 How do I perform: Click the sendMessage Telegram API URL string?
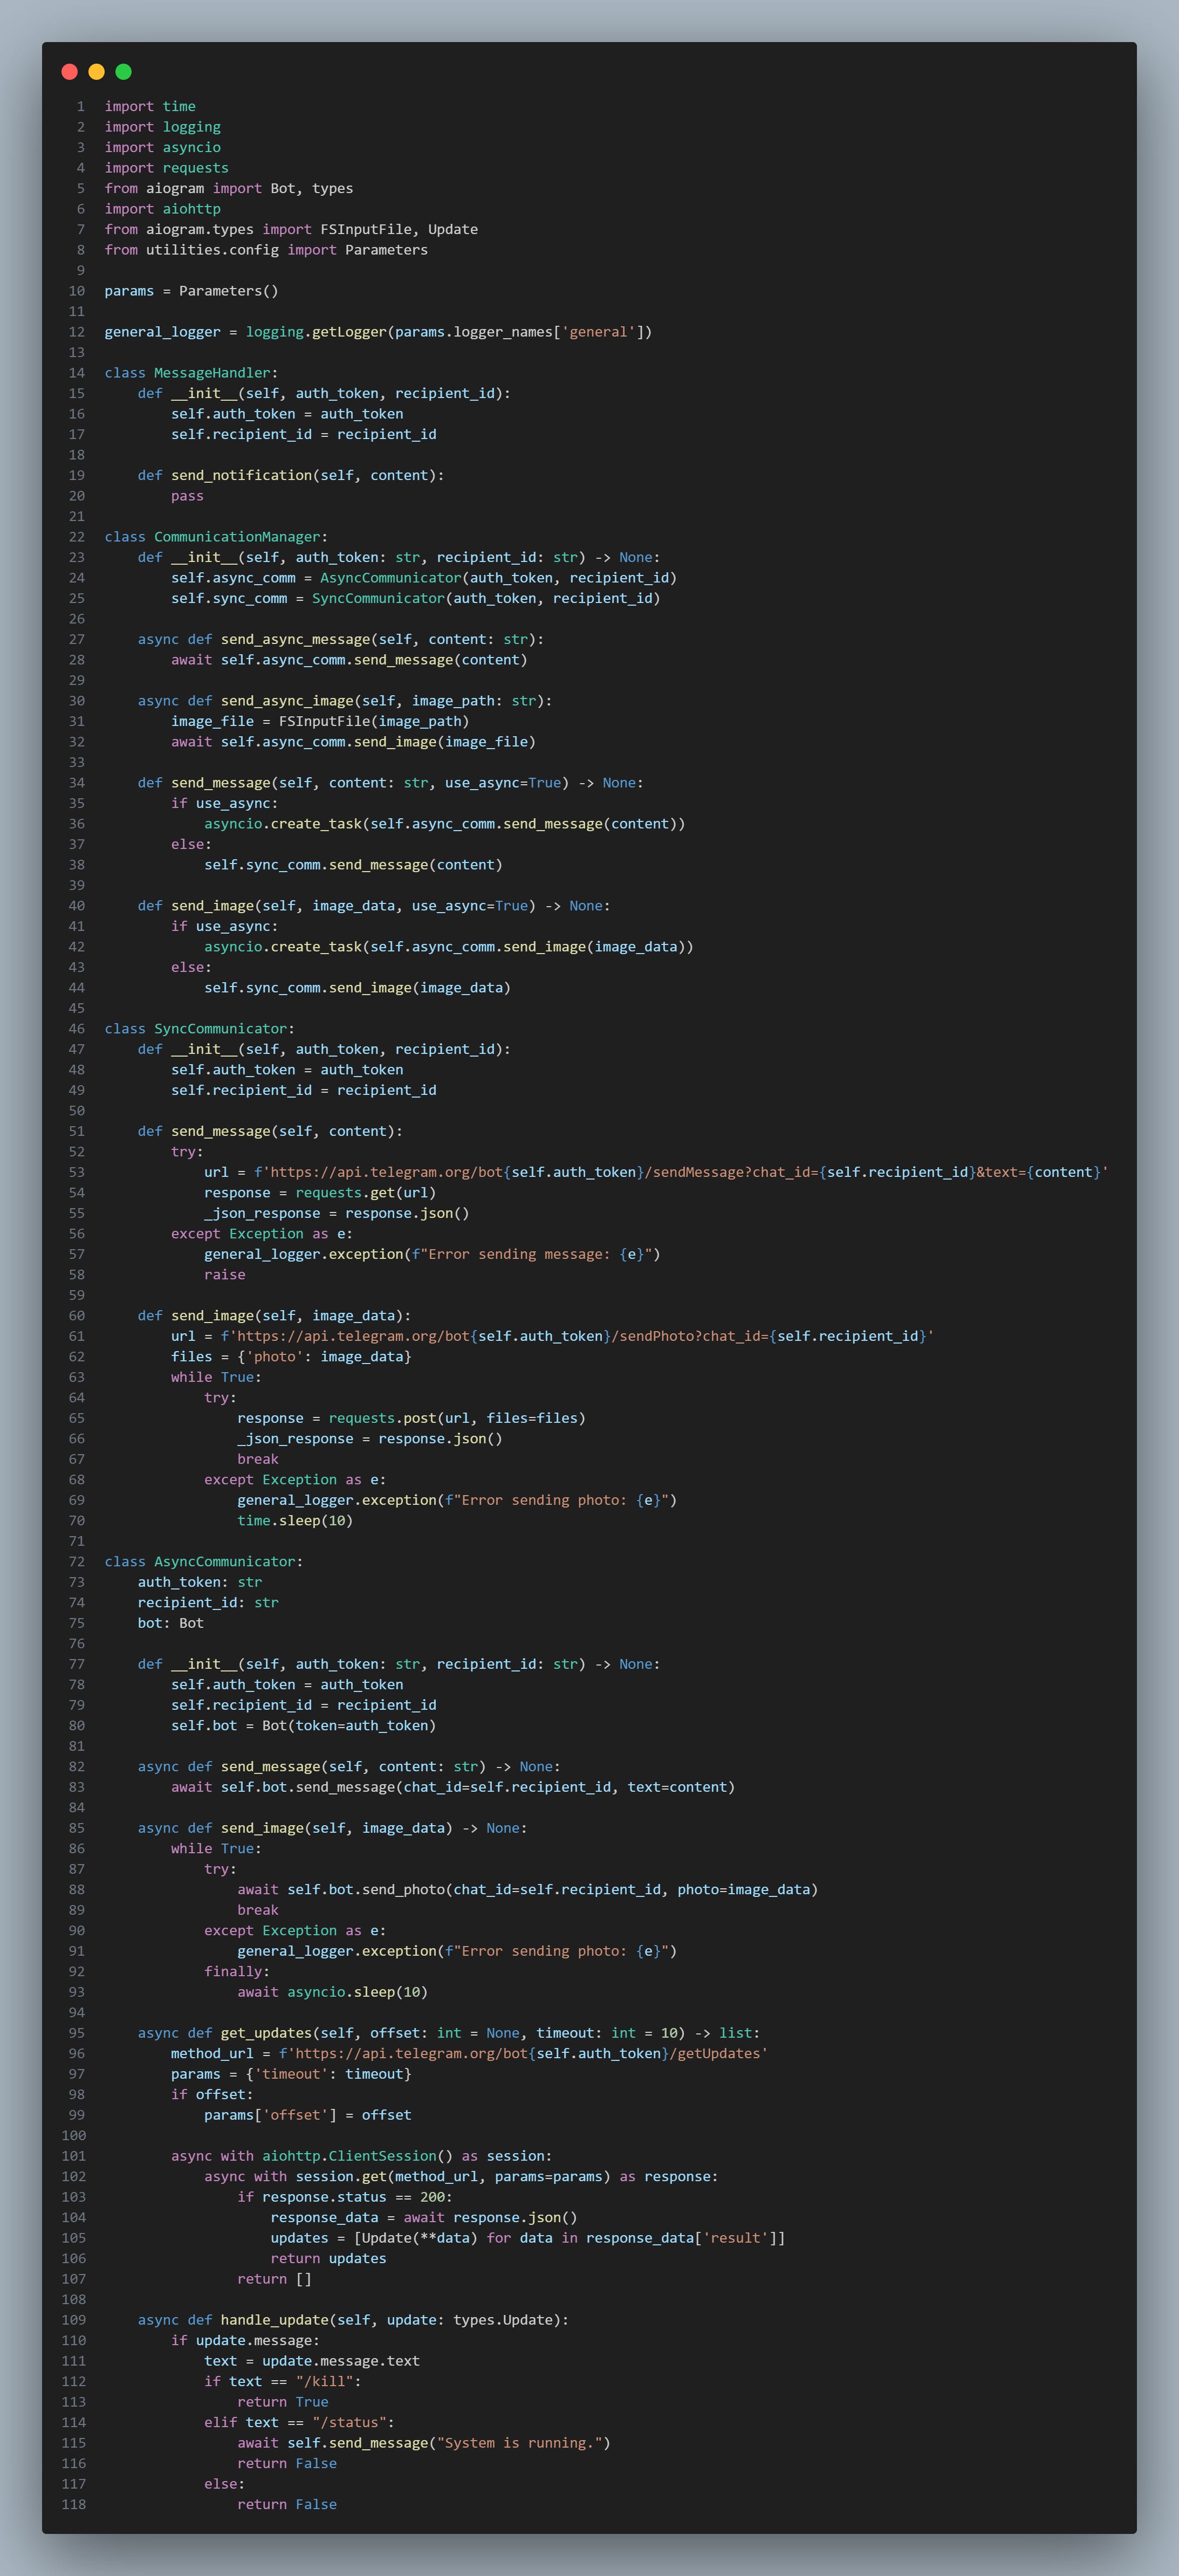tap(680, 1172)
